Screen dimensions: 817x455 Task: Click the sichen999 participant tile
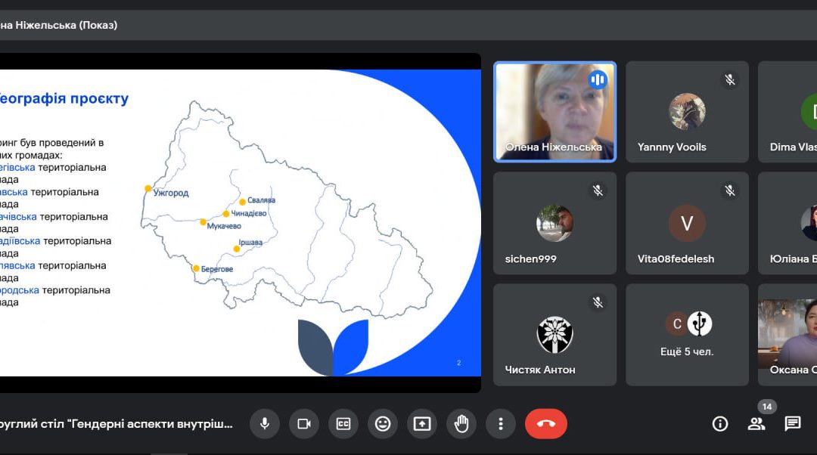(x=555, y=223)
